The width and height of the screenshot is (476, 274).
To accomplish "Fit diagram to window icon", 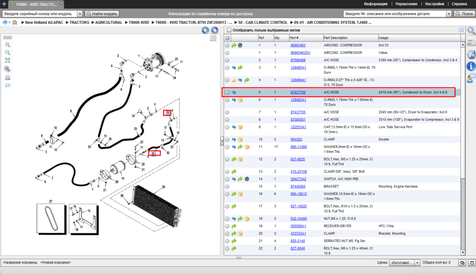I will pos(8,60).
